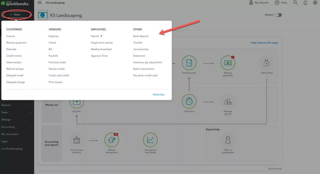This screenshot has width=320, height=174.
Task: Open My Experts icon
Action: [251, 3]
